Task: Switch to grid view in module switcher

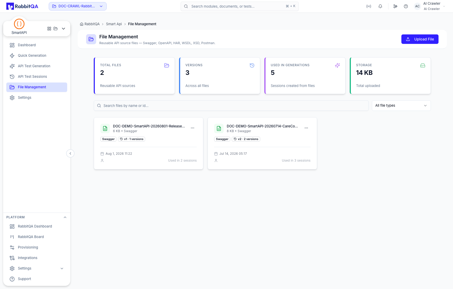Action: click(49, 29)
